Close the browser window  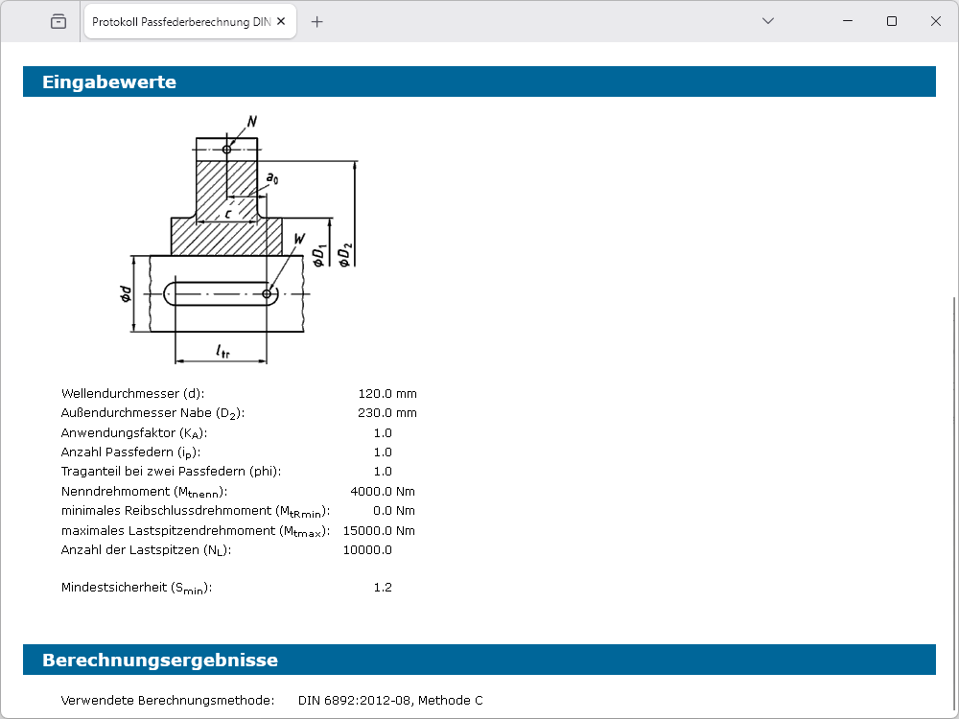[x=936, y=21]
